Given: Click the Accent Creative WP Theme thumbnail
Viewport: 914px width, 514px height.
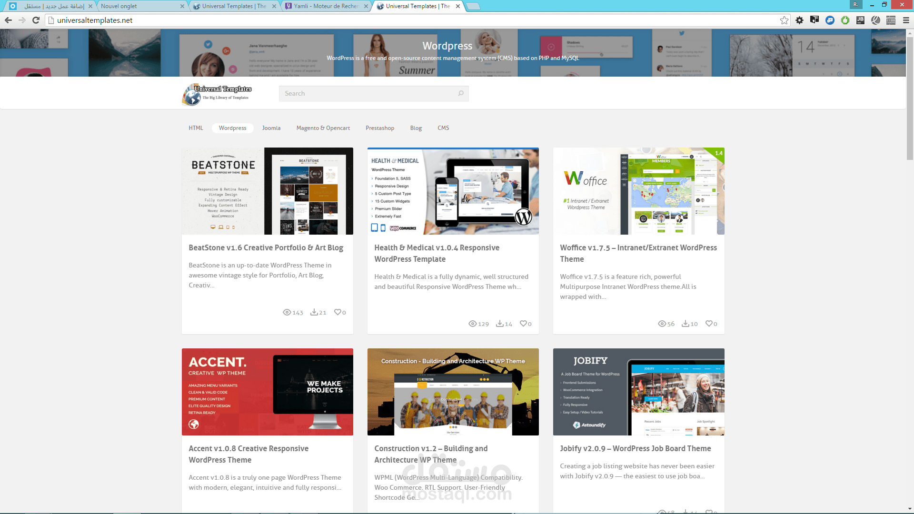Looking at the screenshot, I should [268, 392].
